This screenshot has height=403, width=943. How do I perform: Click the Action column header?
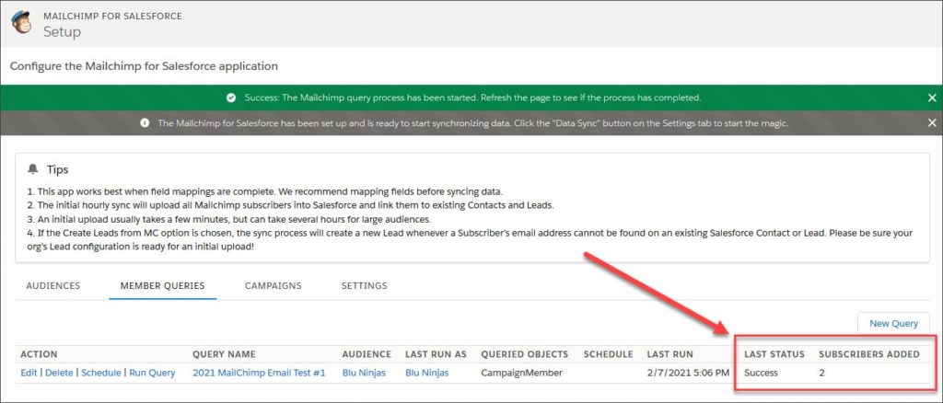[39, 353]
